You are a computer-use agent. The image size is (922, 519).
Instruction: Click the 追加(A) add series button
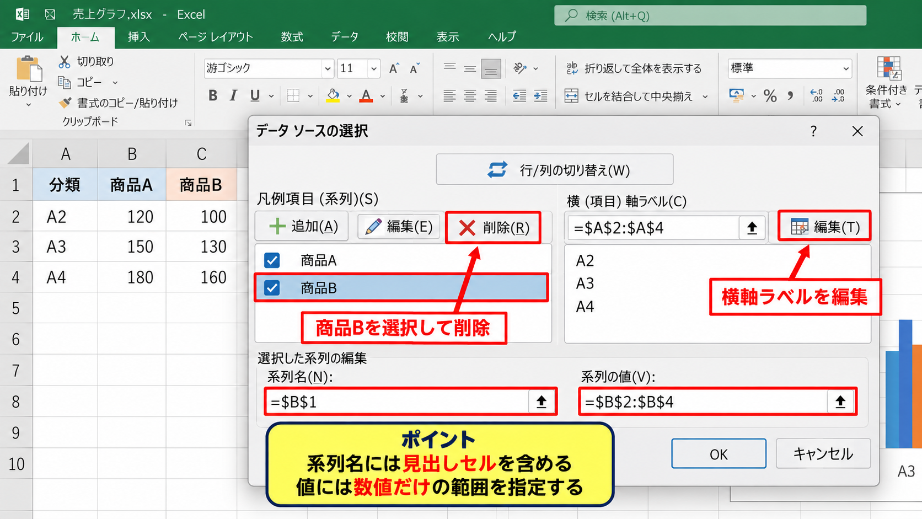point(302,226)
